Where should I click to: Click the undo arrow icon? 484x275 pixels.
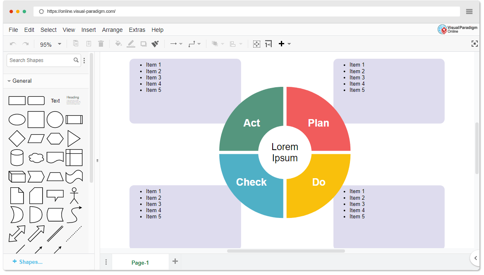(13, 44)
